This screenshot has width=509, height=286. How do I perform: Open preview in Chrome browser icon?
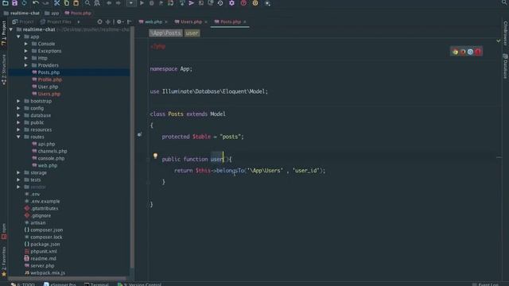click(455, 52)
